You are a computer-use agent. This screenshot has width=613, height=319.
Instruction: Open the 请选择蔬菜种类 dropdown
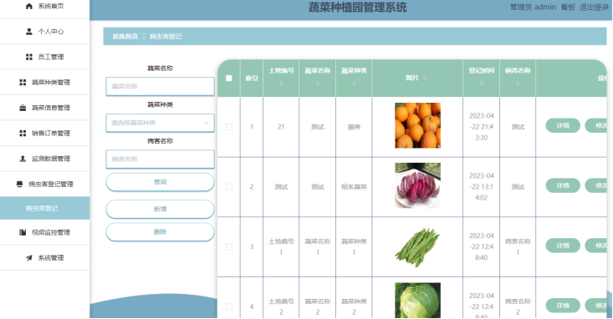tap(160, 123)
